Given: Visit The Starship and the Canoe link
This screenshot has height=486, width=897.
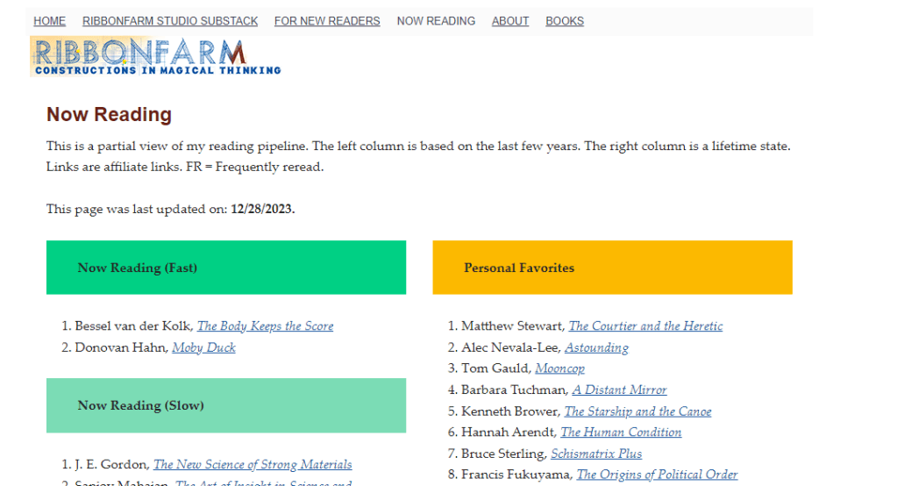Looking at the screenshot, I should pyautogui.click(x=637, y=411).
